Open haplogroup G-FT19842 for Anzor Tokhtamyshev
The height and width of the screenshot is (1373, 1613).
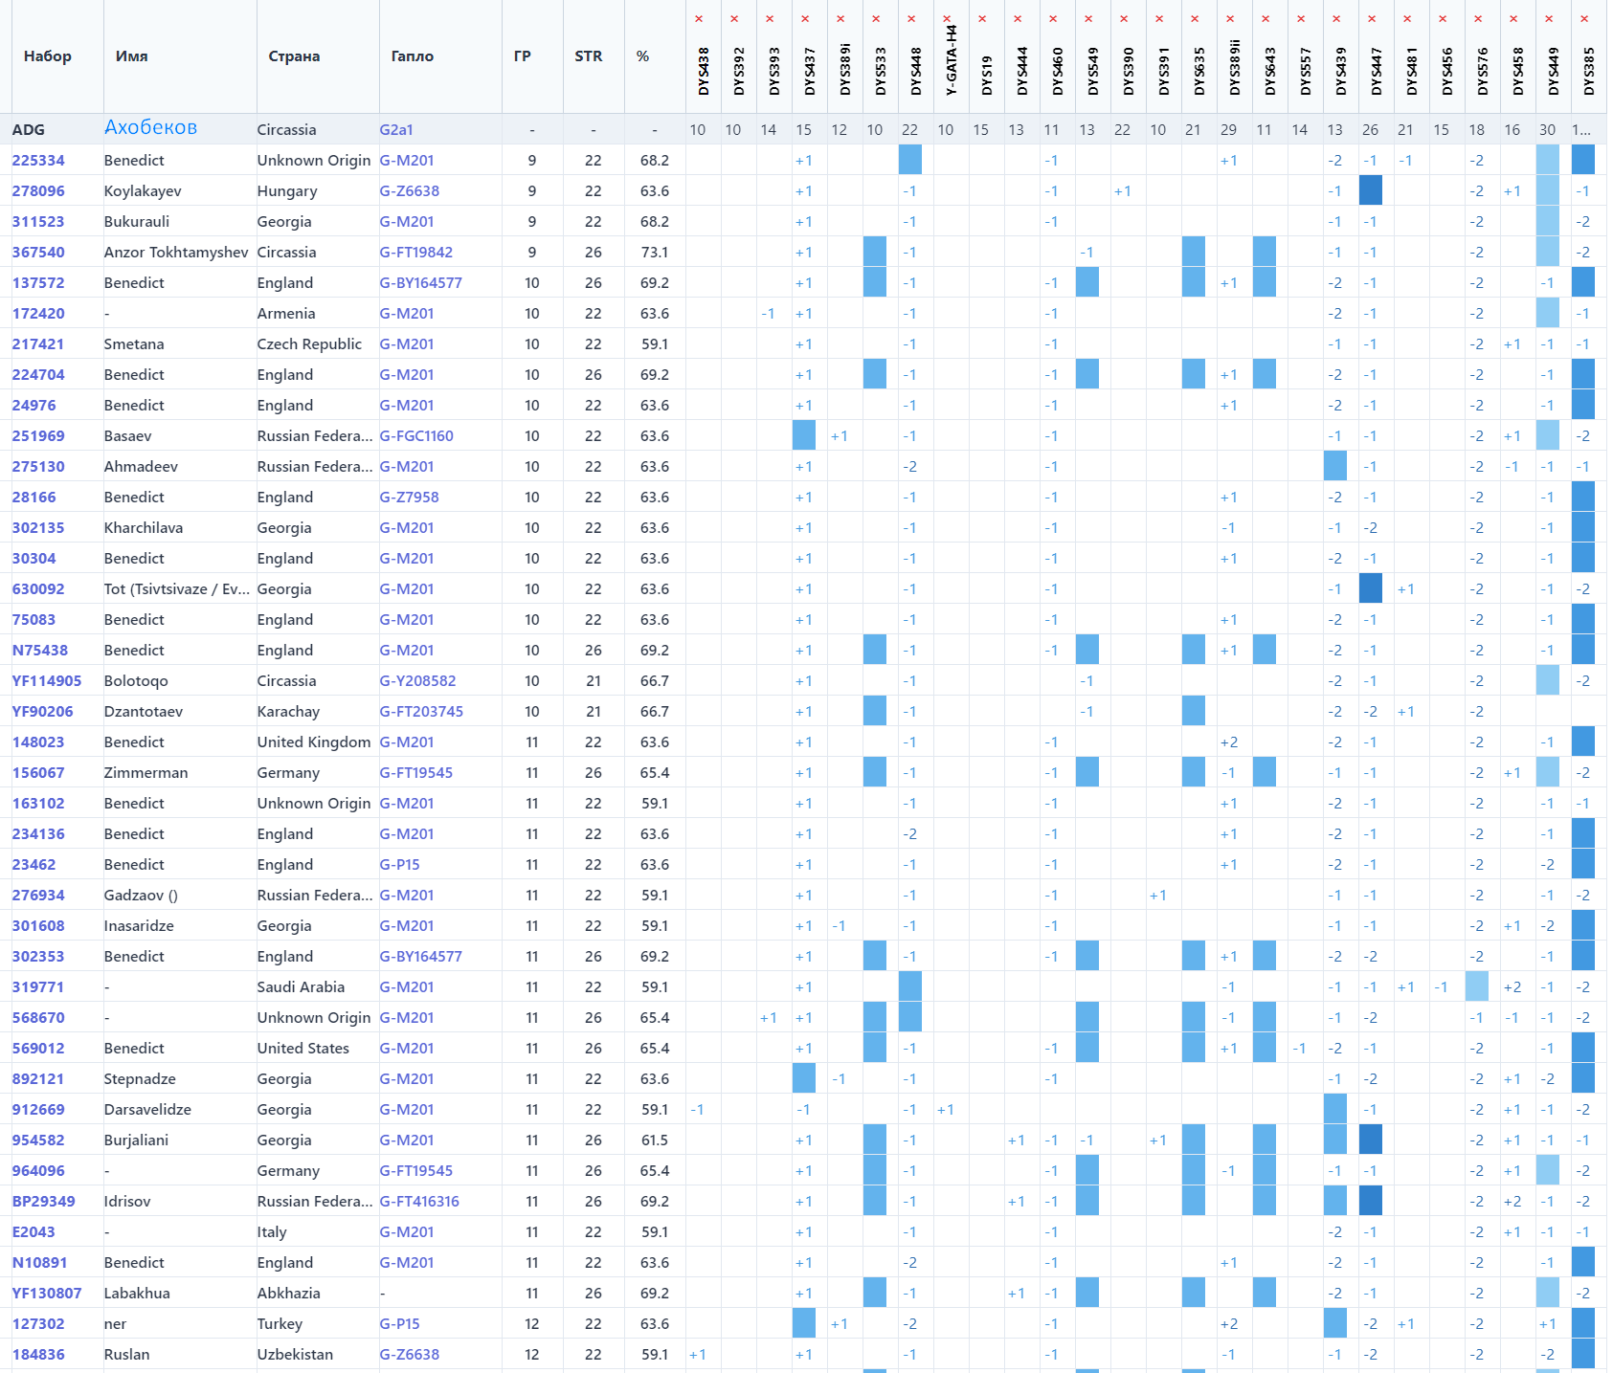click(415, 253)
